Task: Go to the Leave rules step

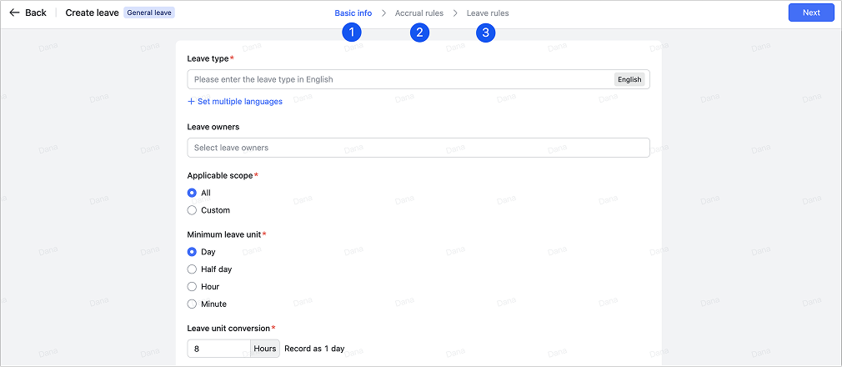Action: (x=488, y=13)
